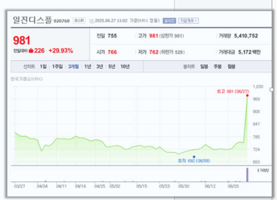Click the 상한가 981 text
This screenshot has height=200, width=277.
click(172, 36)
